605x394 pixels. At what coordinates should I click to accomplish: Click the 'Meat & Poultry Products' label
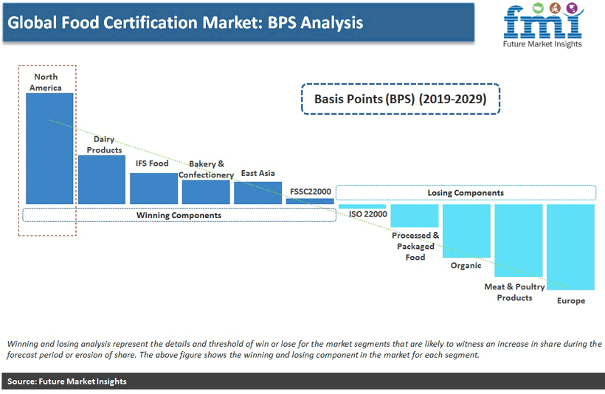(514, 292)
